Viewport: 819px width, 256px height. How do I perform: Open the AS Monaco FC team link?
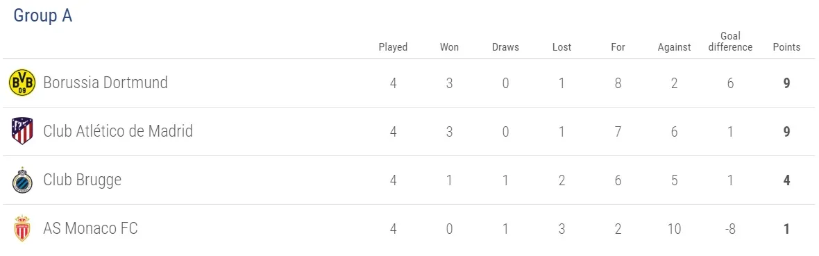click(x=90, y=228)
